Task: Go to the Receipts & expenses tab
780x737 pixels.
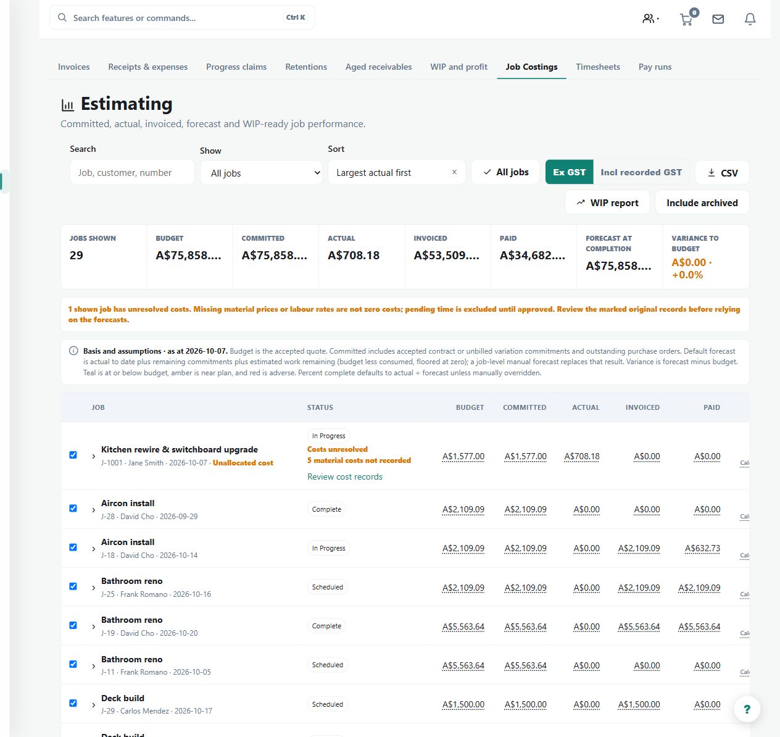Action: [148, 67]
